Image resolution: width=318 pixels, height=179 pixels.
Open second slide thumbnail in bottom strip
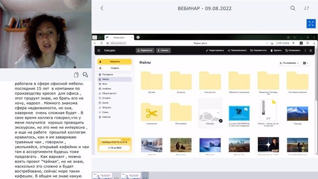[131, 176]
